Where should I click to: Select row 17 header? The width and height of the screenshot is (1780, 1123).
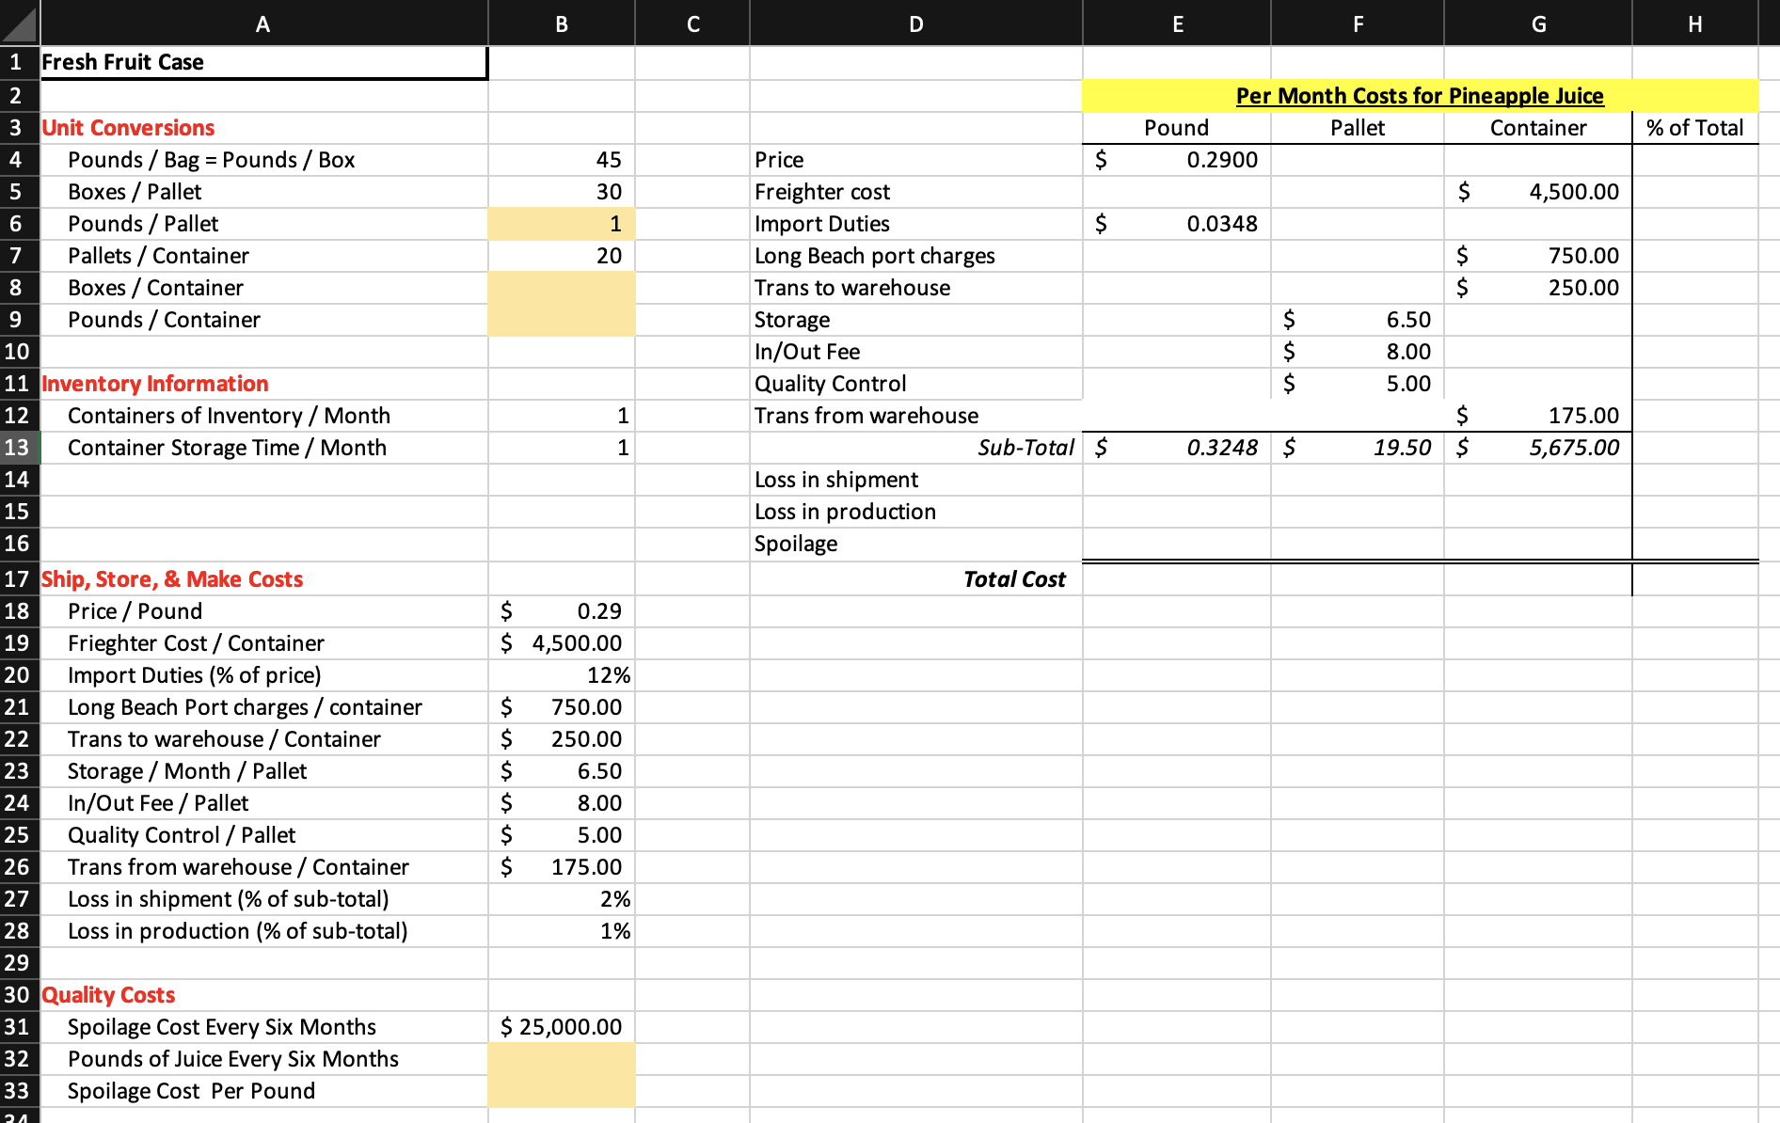point(19,579)
